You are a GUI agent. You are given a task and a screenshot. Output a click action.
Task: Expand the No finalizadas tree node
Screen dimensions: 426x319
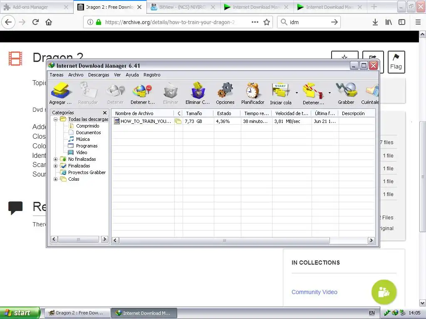[x=55, y=159]
